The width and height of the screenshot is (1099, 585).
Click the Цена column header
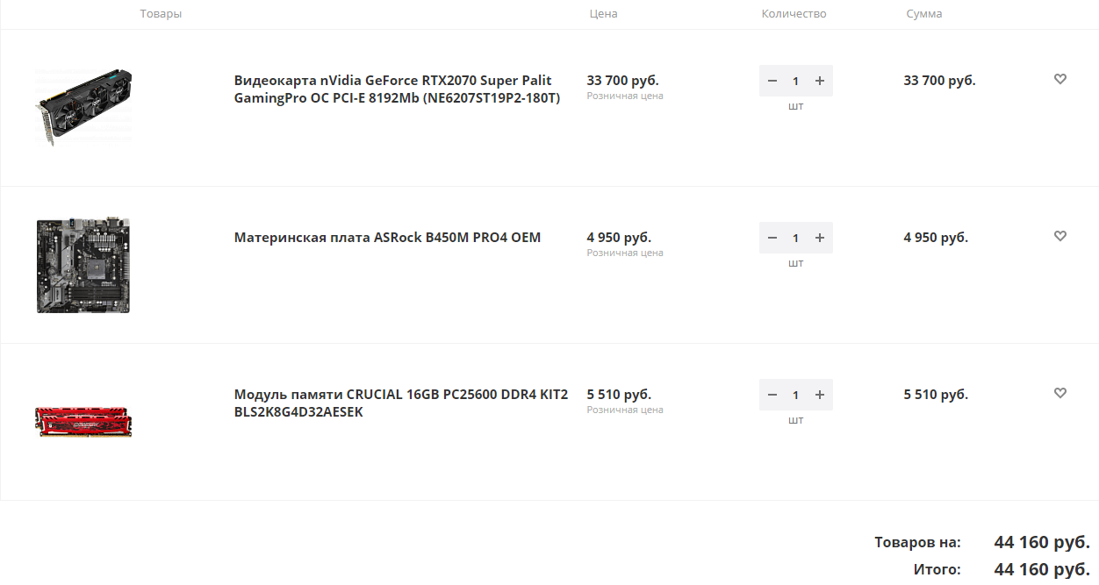tap(603, 14)
